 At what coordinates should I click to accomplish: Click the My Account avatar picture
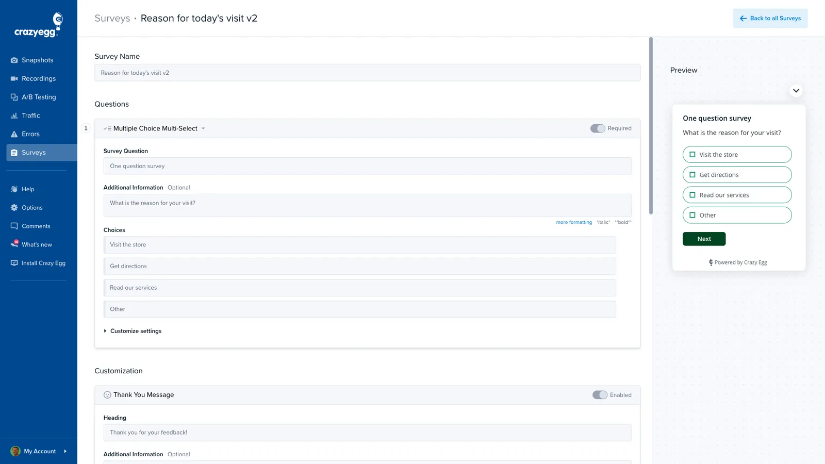click(15, 451)
